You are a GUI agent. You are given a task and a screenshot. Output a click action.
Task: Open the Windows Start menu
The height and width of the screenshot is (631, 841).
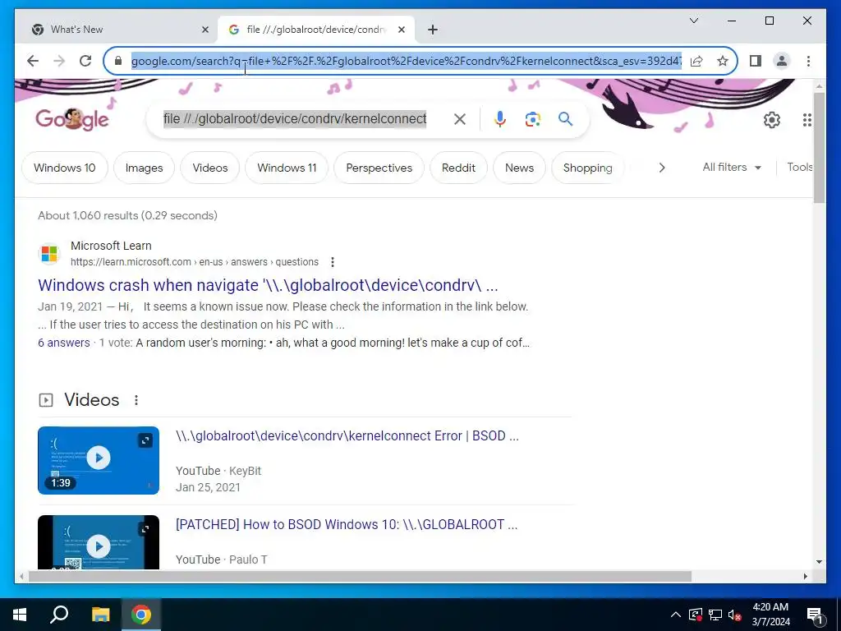tap(20, 615)
